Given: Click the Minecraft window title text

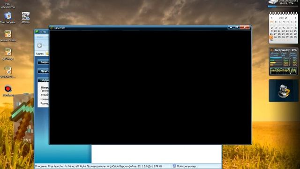Looking at the screenshot, I should click(60, 28).
